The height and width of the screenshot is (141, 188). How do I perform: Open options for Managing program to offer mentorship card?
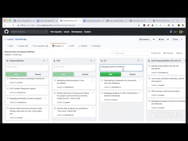140,93
